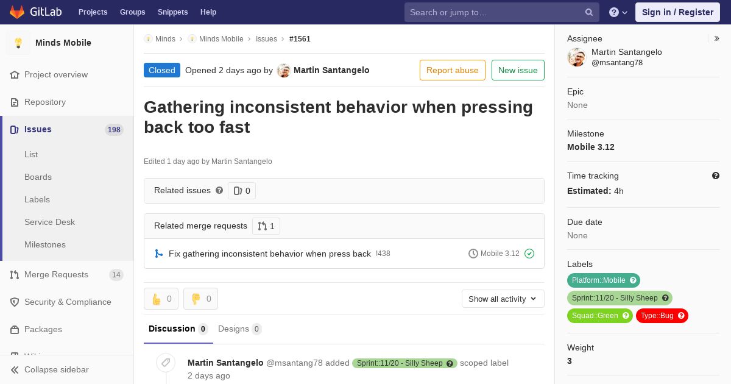This screenshot has width=731, height=384.
Task: Click Minds breadcrumb icon
Action: (148, 39)
